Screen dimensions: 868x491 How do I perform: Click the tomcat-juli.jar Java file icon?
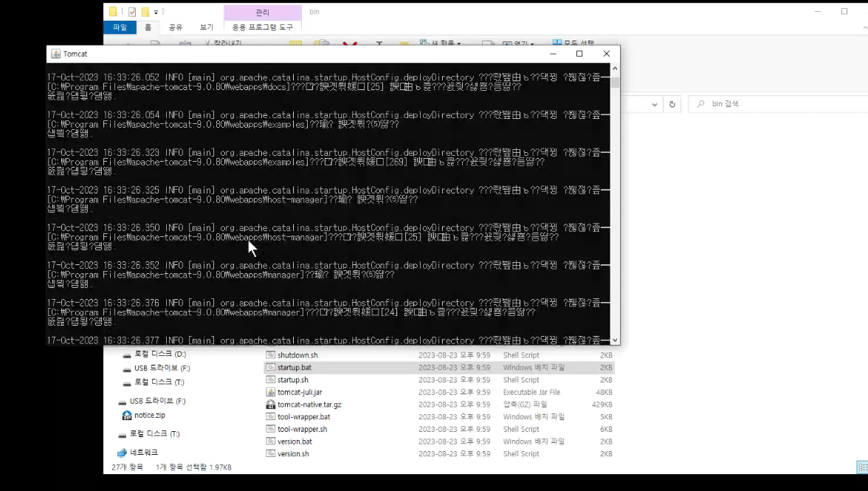tap(271, 392)
